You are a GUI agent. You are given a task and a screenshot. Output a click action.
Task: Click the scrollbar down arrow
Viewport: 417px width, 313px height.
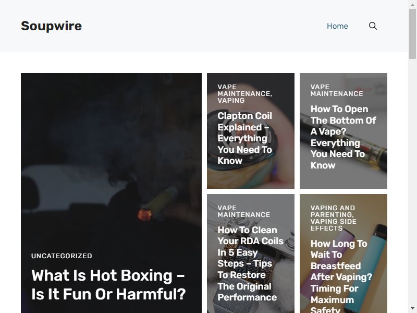click(x=412, y=308)
